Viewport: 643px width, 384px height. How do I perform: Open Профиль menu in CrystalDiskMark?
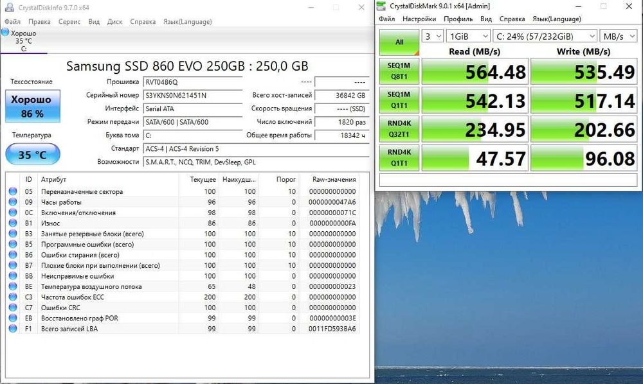pyautogui.click(x=458, y=19)
